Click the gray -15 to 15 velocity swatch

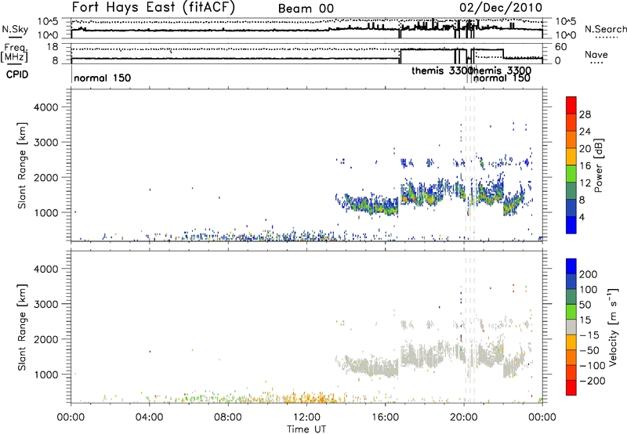pyautogui.click(x=571, y=327)
